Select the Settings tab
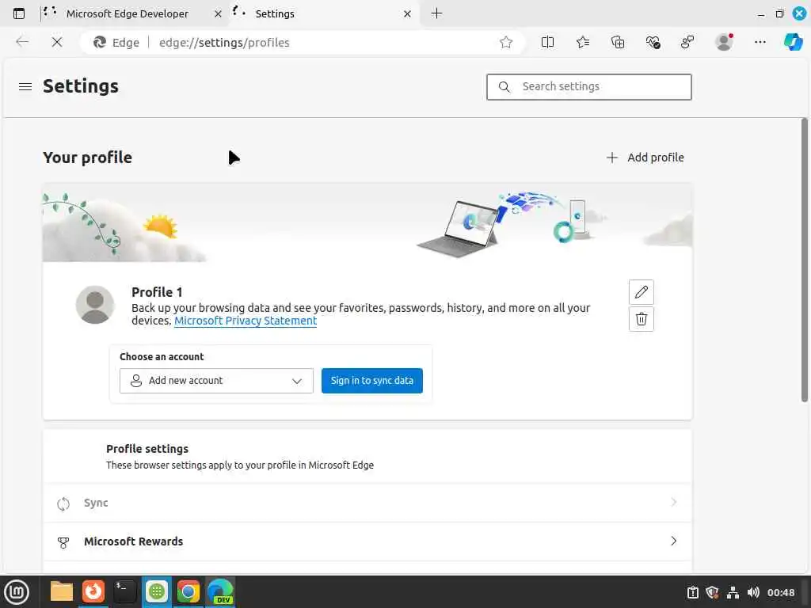 [x=323, y=14]
